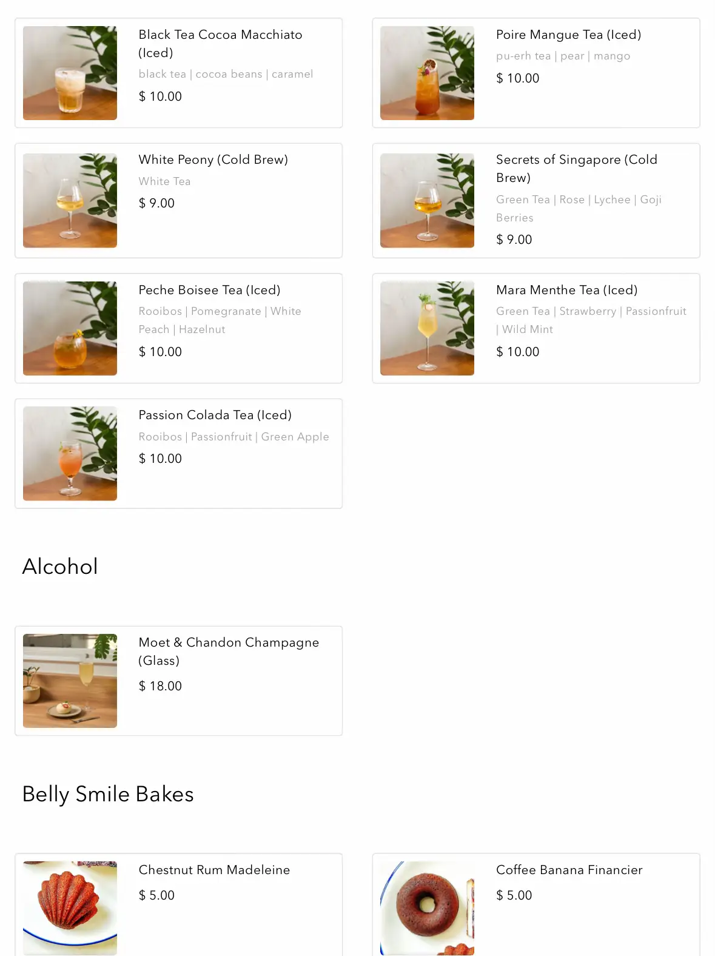Click the Passion Colada Tea (Iced) name
Image resolution: width=715 pixels, height=956 pixels.
215,415
